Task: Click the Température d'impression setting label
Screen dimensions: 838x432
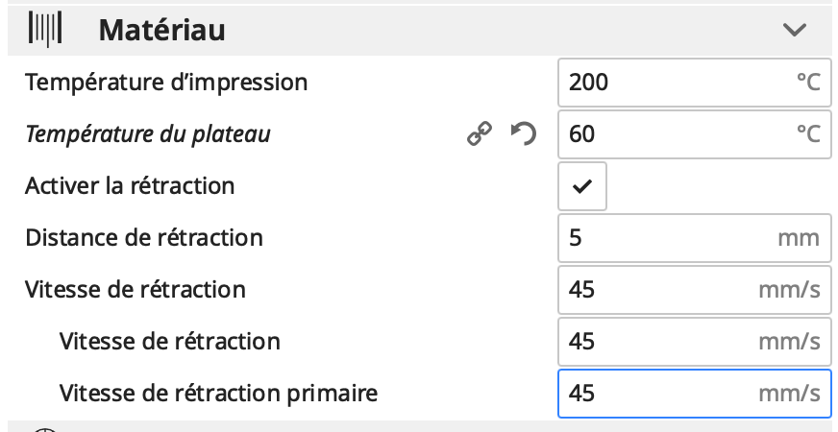Action: pos(166,83)
